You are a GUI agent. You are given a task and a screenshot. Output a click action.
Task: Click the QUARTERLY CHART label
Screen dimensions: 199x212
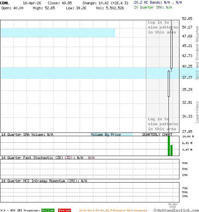(157, 134)
